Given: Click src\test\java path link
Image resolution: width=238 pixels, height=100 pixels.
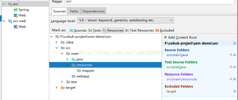Looking at the screenshot, I should tap(176, 67).
